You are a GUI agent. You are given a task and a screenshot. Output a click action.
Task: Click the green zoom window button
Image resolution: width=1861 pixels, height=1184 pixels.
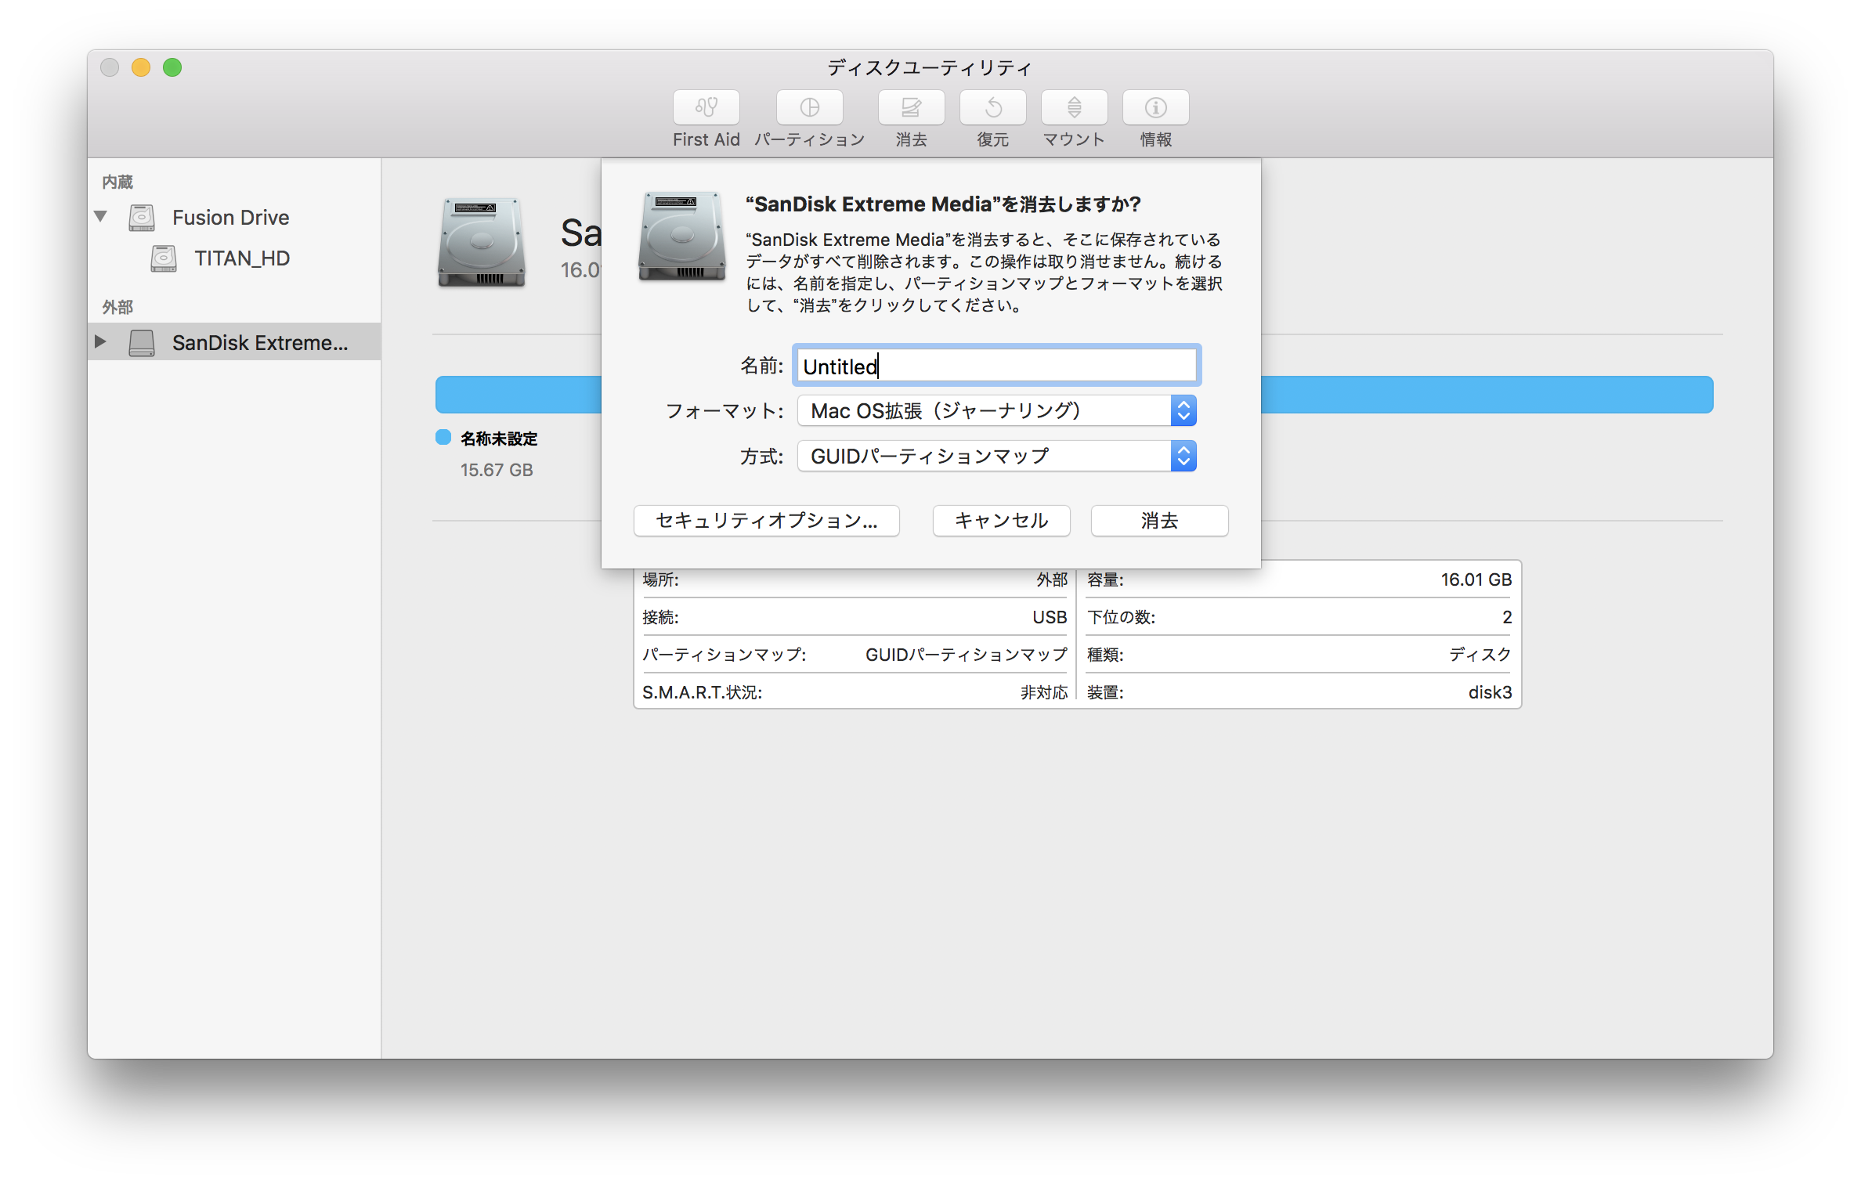pos(172,67)
